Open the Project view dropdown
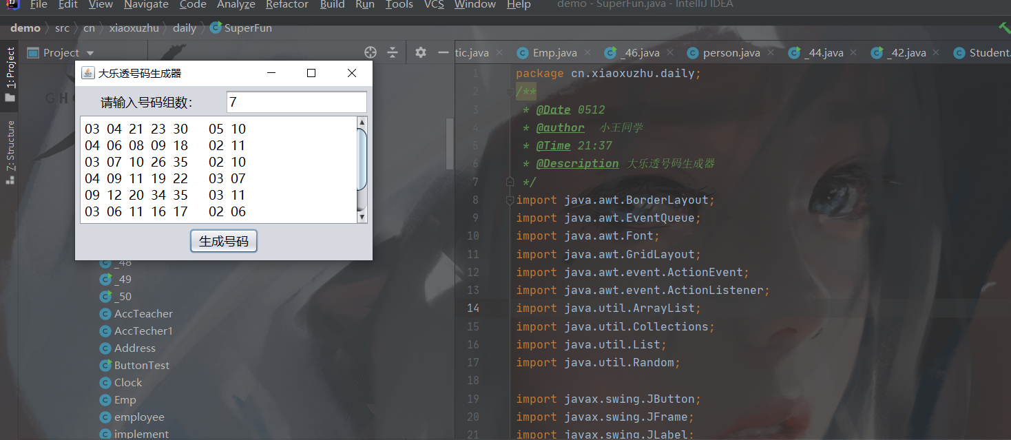 point(90,53)
